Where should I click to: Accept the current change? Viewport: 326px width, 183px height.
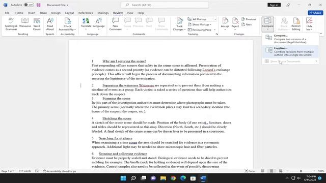point(225,22)
